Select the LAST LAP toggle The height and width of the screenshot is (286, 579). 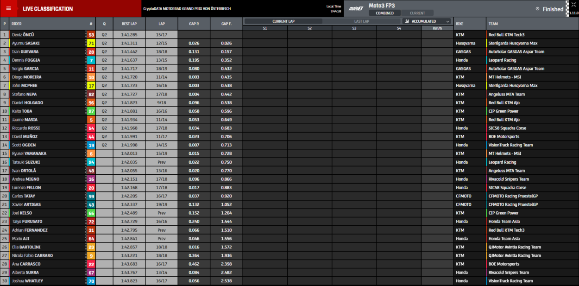click(x=361, y=21)
